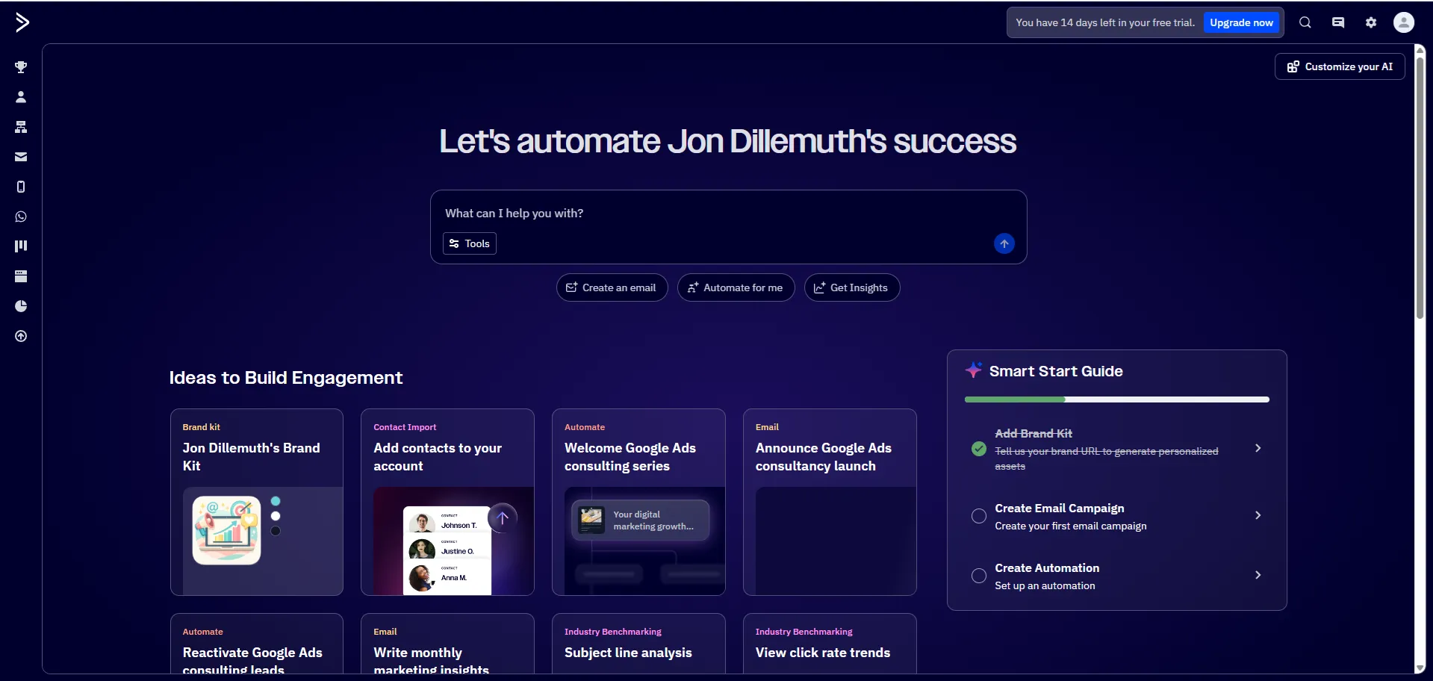The height and width of the screenshot is (681, 1433).
Task: Select the Create Automation circle
Action: click(x=978, y=576)
